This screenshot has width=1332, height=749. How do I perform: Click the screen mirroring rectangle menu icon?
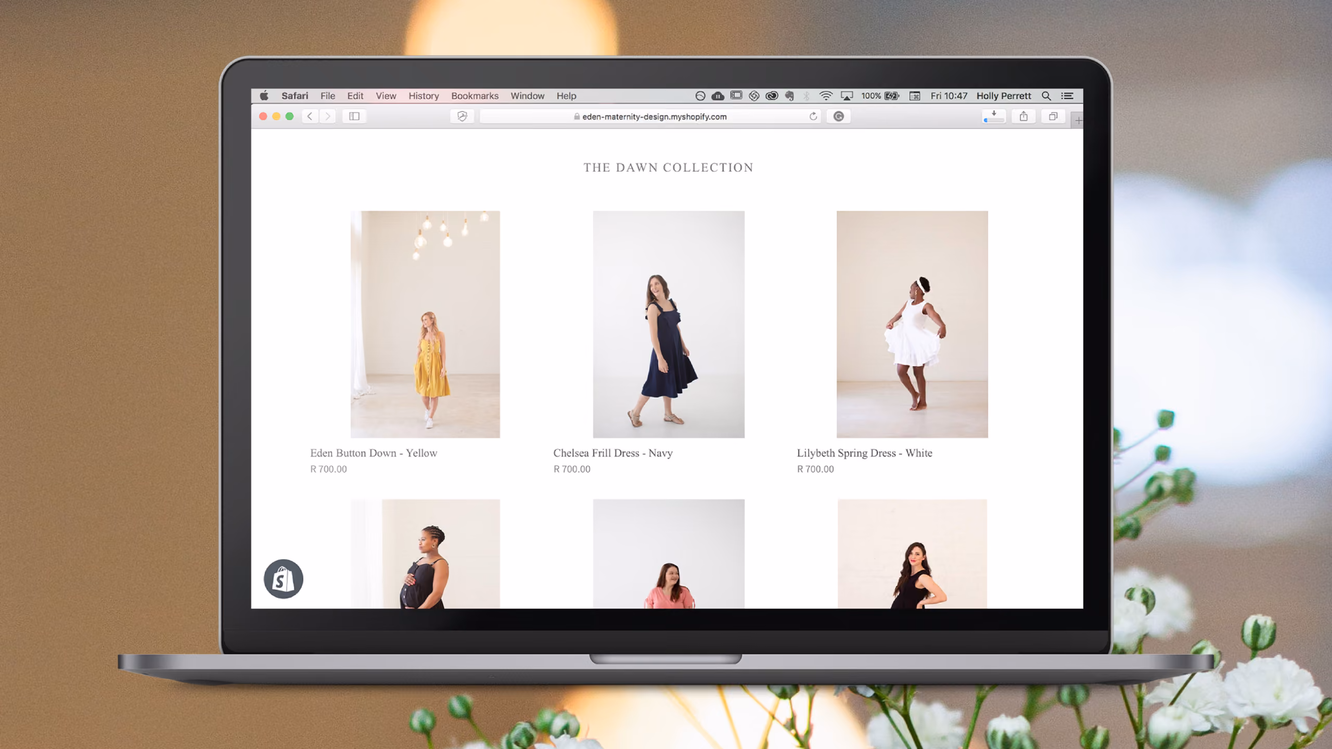coord(736,95)
